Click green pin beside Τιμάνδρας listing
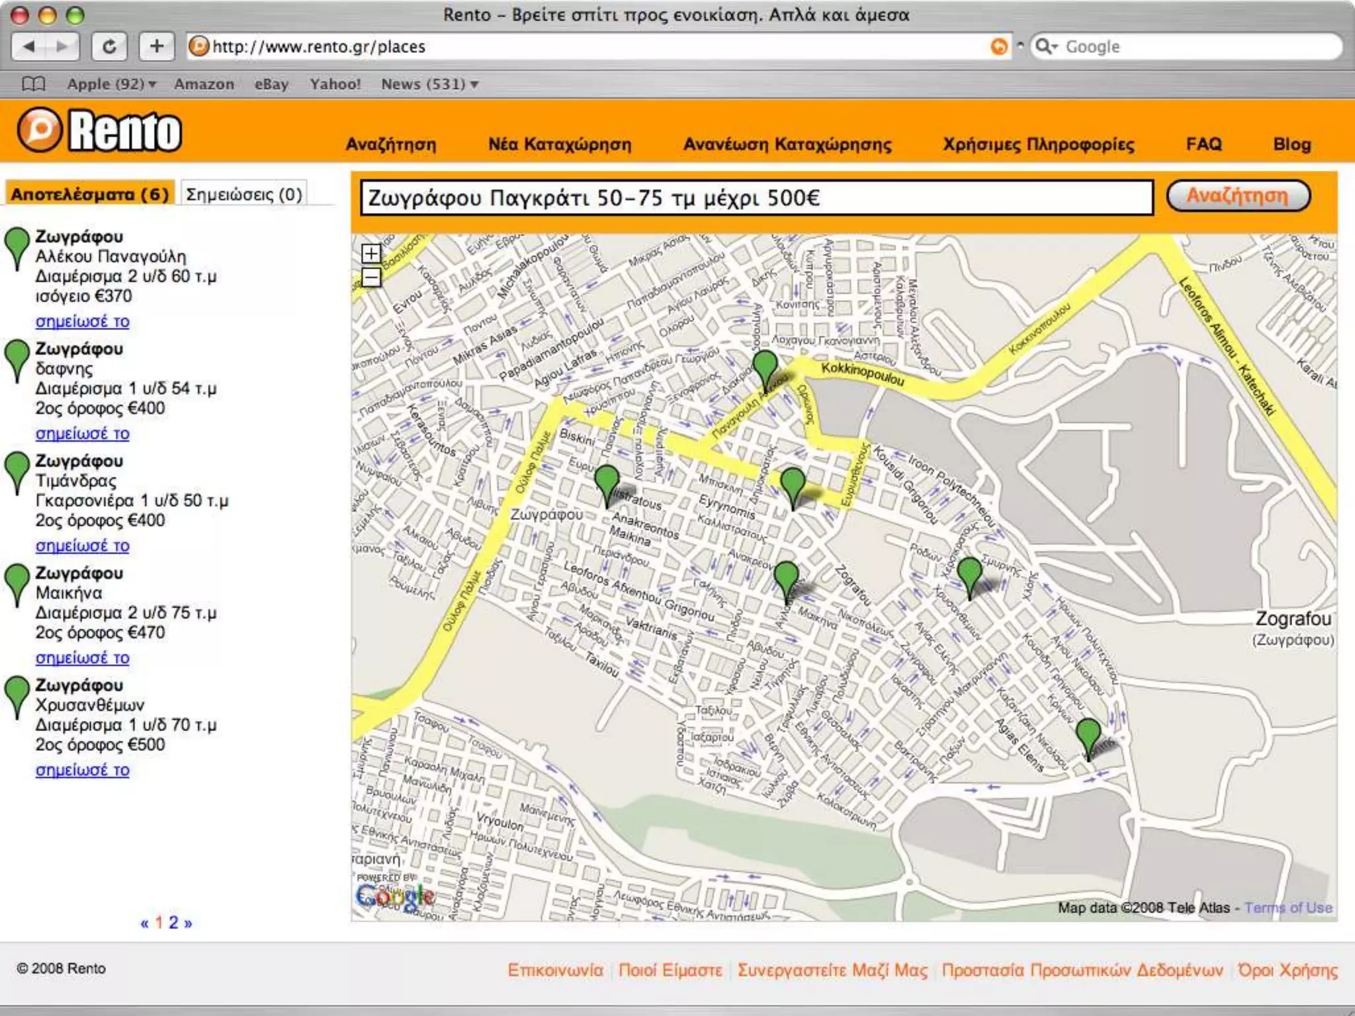 coord(17,474)
